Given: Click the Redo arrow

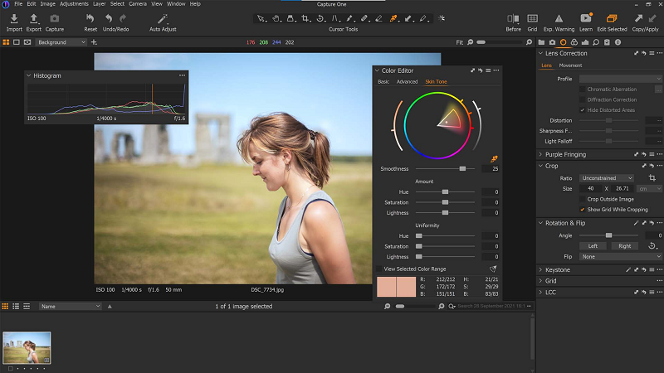Looking at the screenshot, I should tap(123, 18).
